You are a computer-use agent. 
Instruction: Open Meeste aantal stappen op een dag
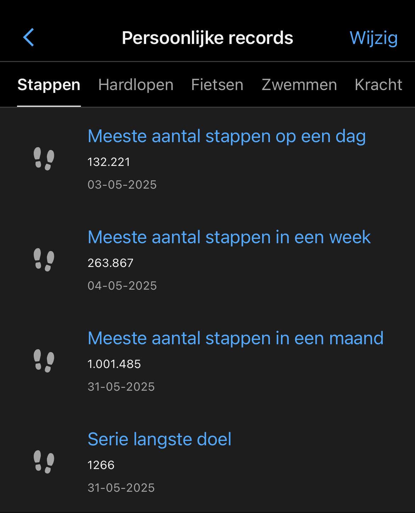coord(227,136)
